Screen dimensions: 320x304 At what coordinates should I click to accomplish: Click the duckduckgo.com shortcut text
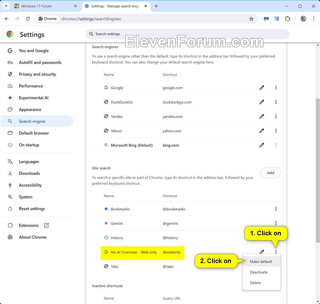tap(177, 102)
